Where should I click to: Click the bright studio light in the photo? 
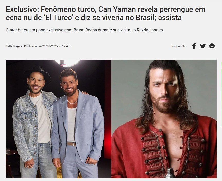(x=68, y=63)
